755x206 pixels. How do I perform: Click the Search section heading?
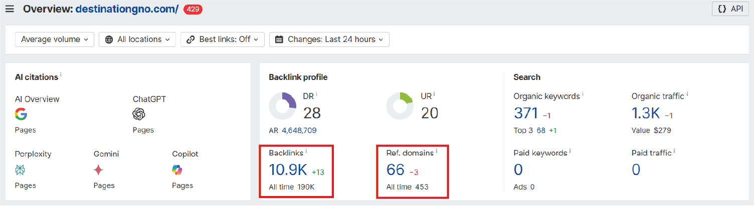coord(527,77)
